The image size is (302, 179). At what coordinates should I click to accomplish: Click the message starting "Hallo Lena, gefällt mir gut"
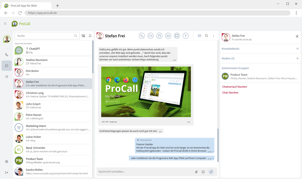(x=138, y=54)
